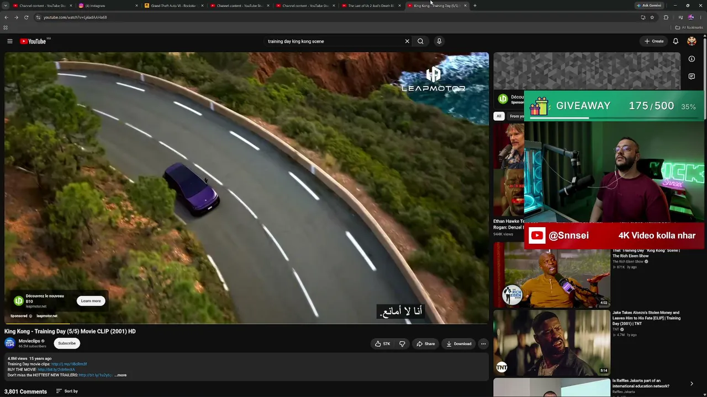Go back in browser history

(x=6, y=17)
